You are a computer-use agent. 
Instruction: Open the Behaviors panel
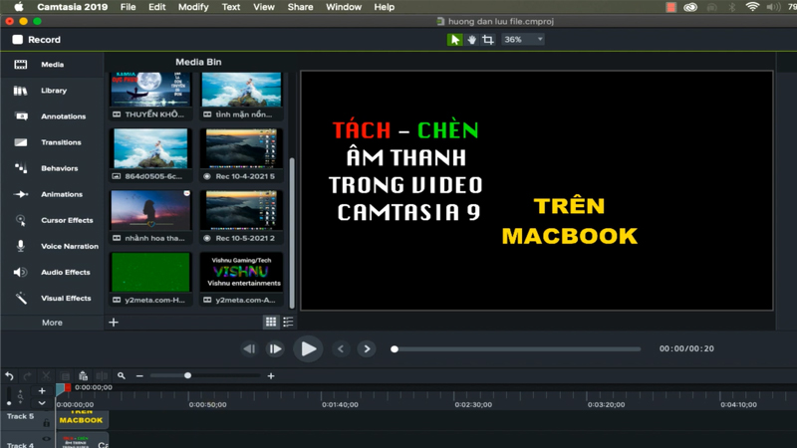[x=52, y=168]
